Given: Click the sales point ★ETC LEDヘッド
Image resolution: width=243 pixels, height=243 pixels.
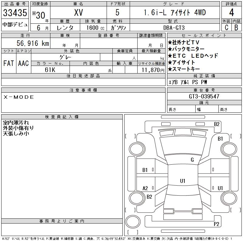Looking at the screenshot, I should click(x=193, y=56).
